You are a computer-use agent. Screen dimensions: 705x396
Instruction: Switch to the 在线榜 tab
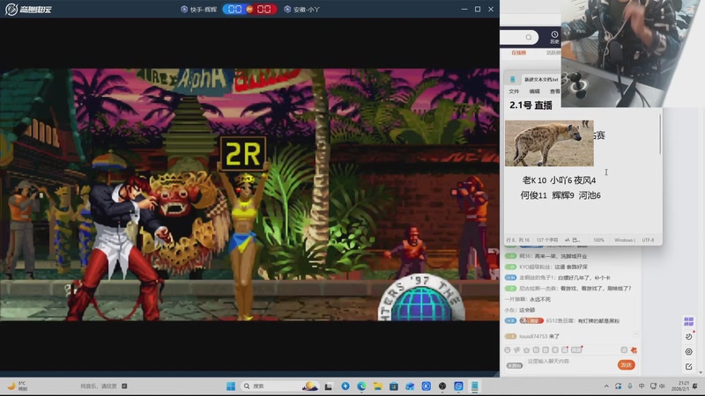pos(518,53)
